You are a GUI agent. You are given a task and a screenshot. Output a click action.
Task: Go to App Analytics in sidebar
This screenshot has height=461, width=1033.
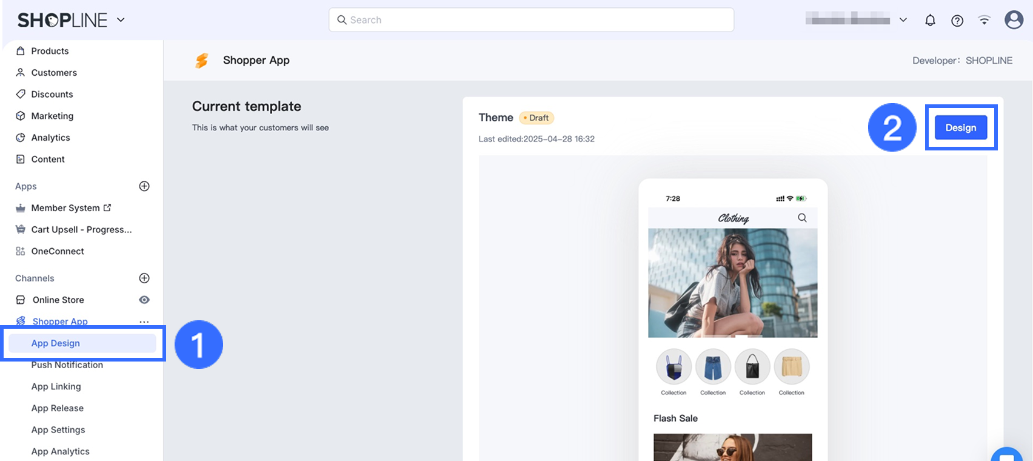click(60, 451)
